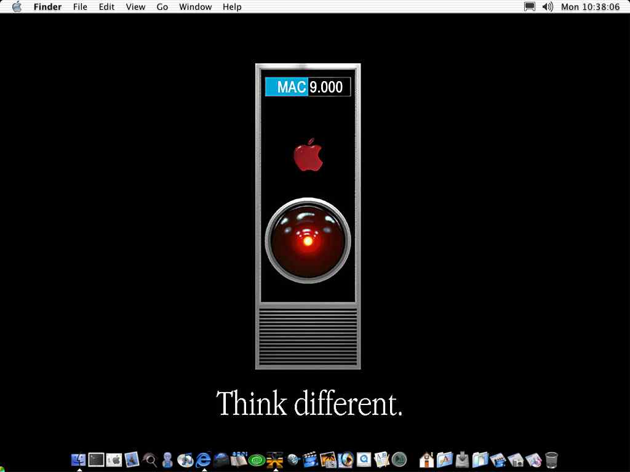Open the small globe icon in Dock
Screen dimensions: 630x472
coord(293,460)
